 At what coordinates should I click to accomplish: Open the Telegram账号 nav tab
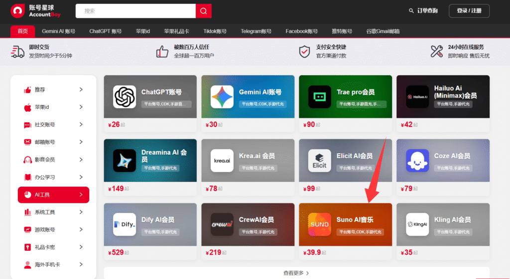256,31
